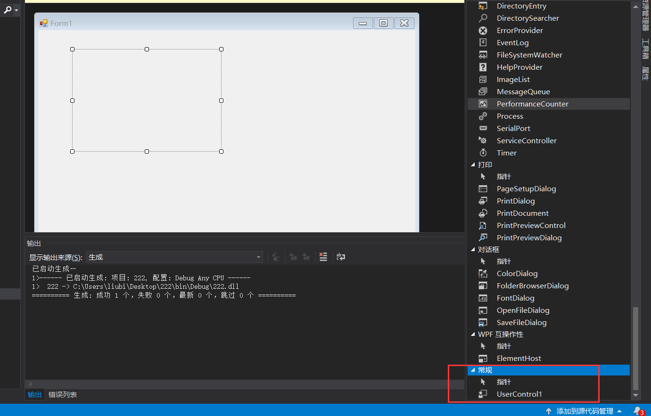Choose the FolderBrowserDialog icon

(x=483, y=286)
